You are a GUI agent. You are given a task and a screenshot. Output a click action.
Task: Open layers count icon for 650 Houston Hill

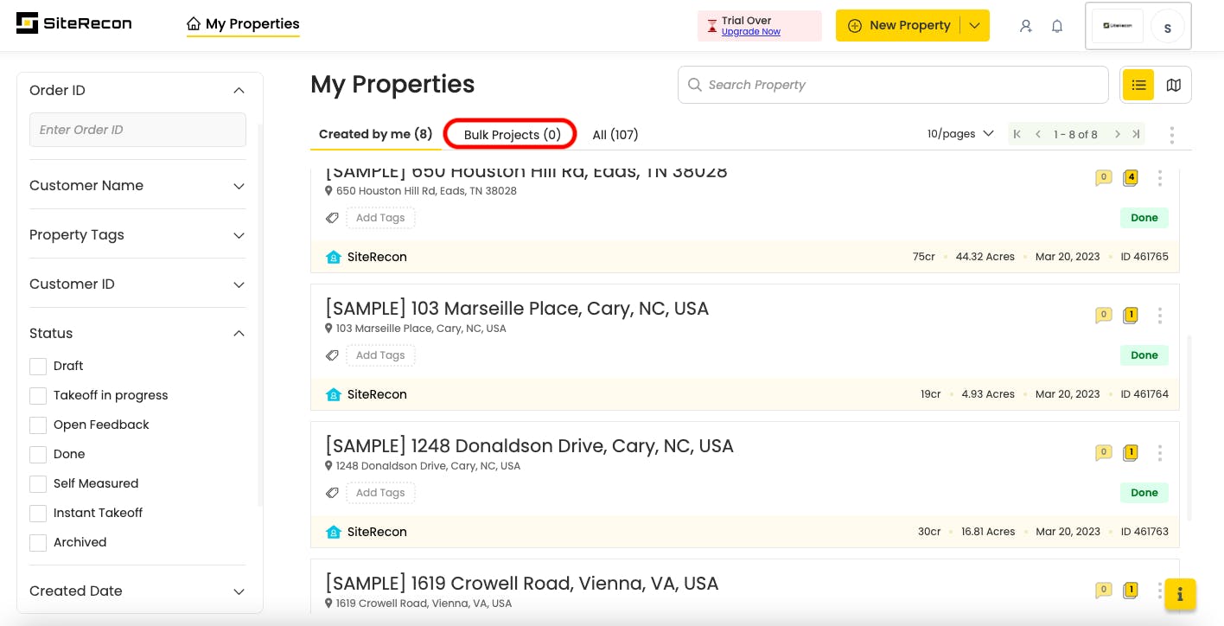coord(1130,178)
